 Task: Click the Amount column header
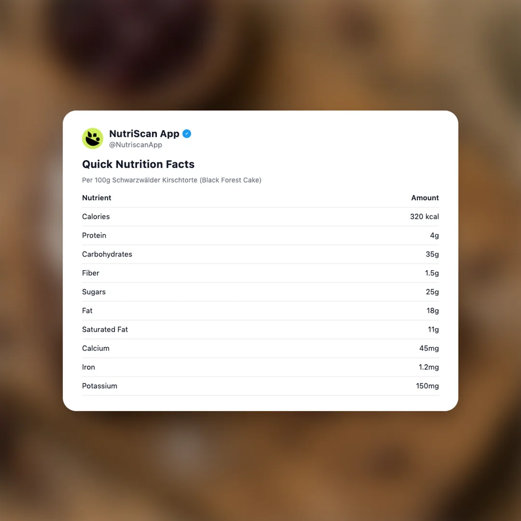(425, 198)
